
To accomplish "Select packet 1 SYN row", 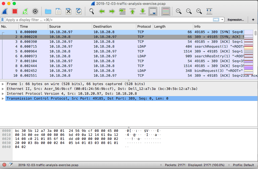I will point(122,32).
